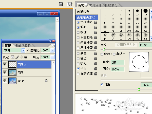152x114 pixels.
Task: Select spatter brush size 59
Action: [145, 36]
